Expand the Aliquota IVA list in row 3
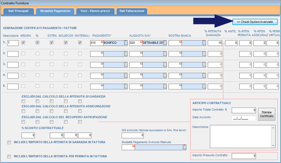The height and width of the screenshot is (163, 281). click(165, 65)
